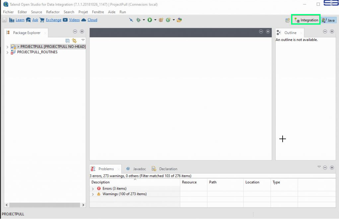This screenshot has height=219, width=339.
Task: Run the job with green play icon
Action: tap(150, 20)
